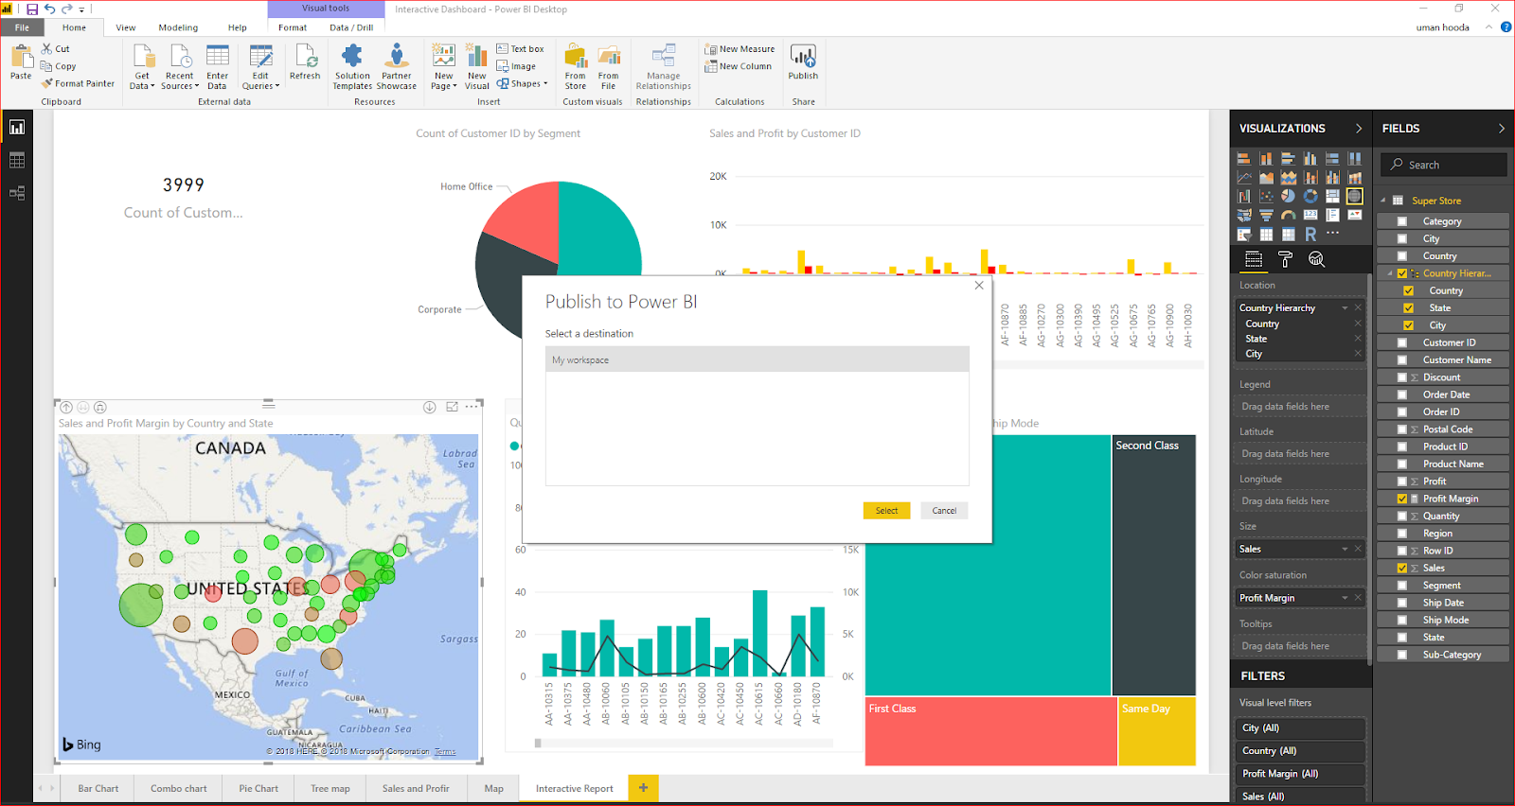
Task: Switch to Relationships view in left sidebar
Action: [x=17, y=193]
